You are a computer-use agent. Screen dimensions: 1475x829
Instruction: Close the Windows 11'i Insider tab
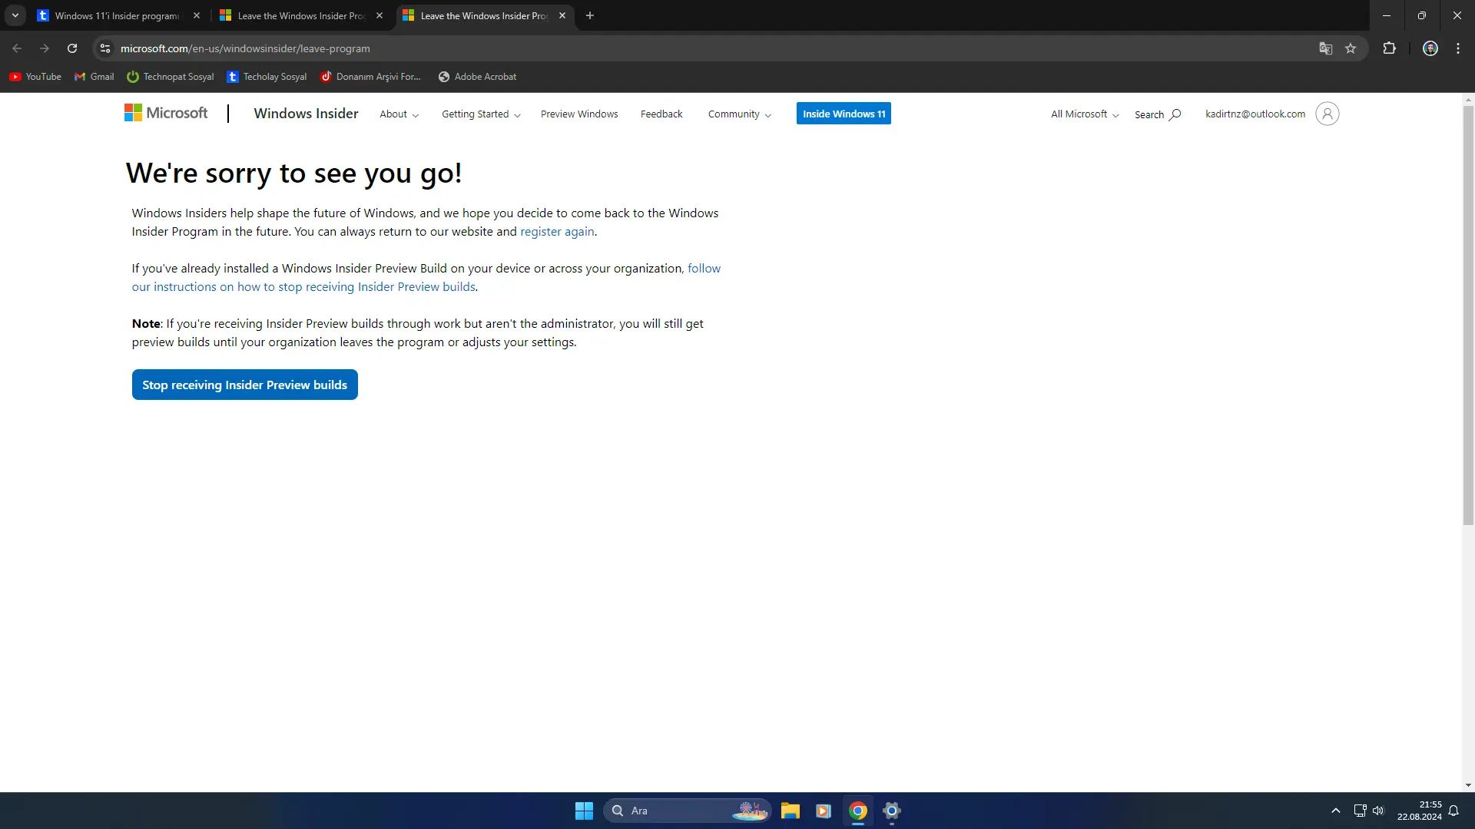(197, 15)
